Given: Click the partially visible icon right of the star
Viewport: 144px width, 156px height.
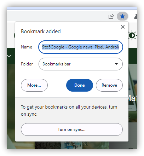Looking at the screenshot, I should (x=136, y=16).
